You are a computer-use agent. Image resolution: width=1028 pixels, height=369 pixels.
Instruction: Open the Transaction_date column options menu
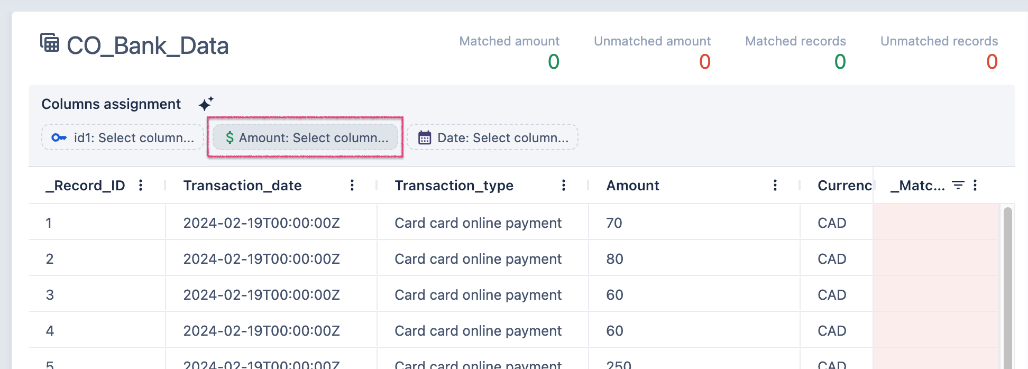coord(352,185)
